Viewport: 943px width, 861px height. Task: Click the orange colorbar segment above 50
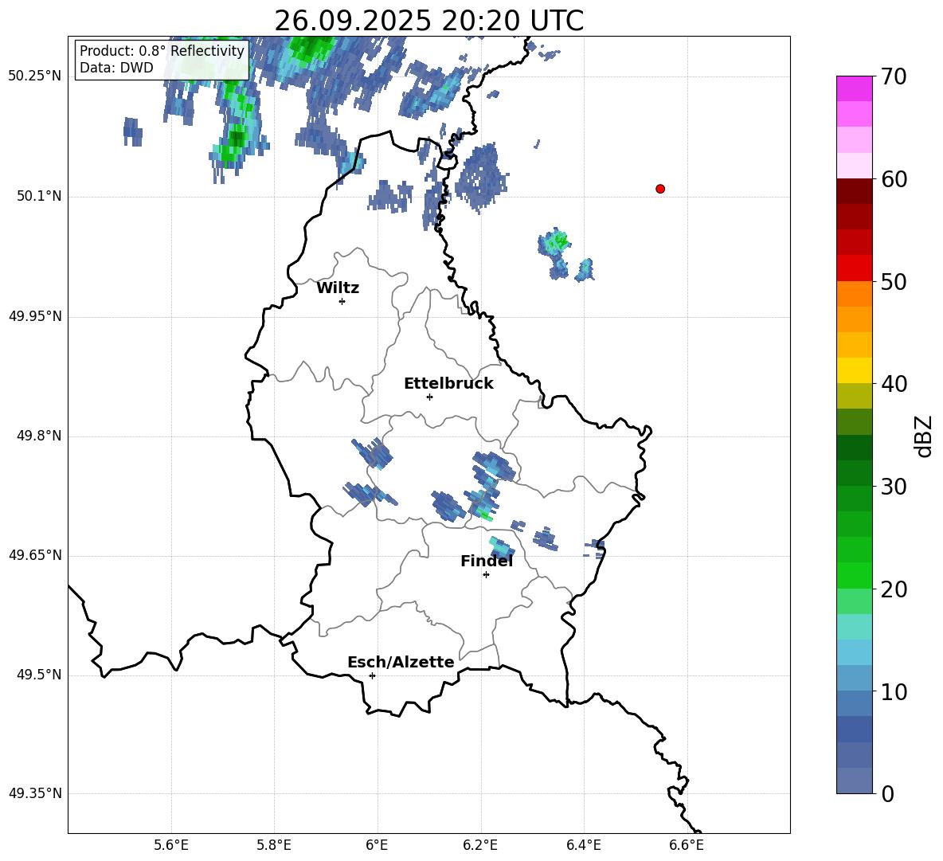tap(855, 294)
